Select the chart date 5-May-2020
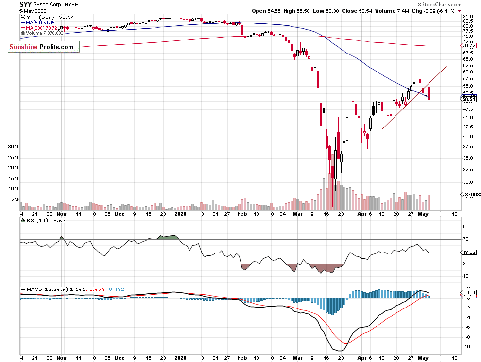 [33, 11]
